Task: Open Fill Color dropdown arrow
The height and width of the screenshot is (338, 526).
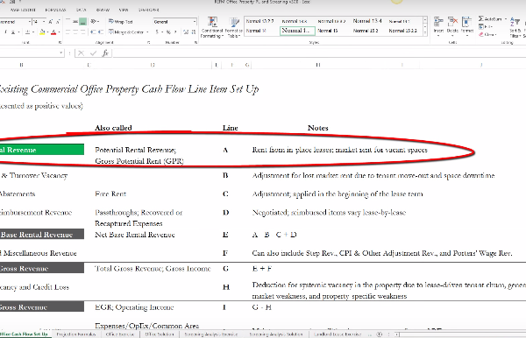Action: (47, 32)
